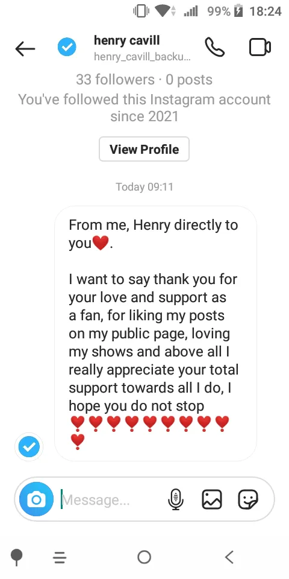The height and width of the screenshot is (579, 289).
Task: Open the camera from the message bar
Action: [x=37, y=499]
